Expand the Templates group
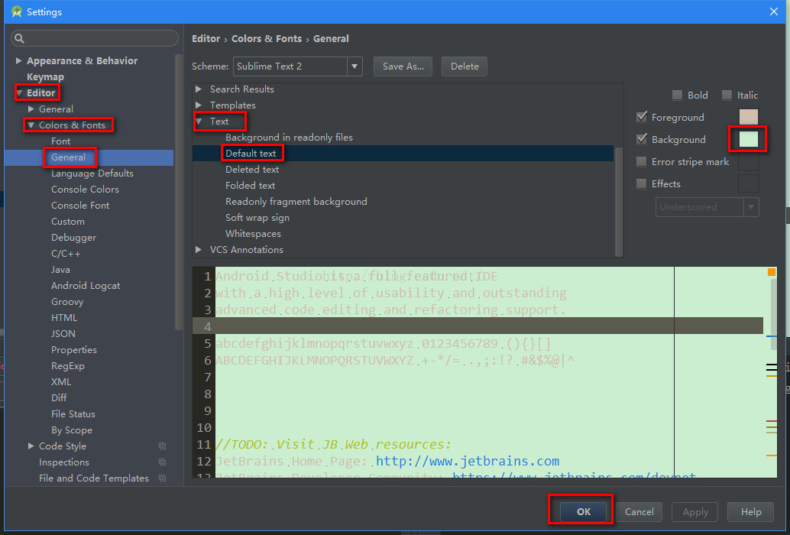The width and height of the screenshot is (790, 535). click(199, 105)
